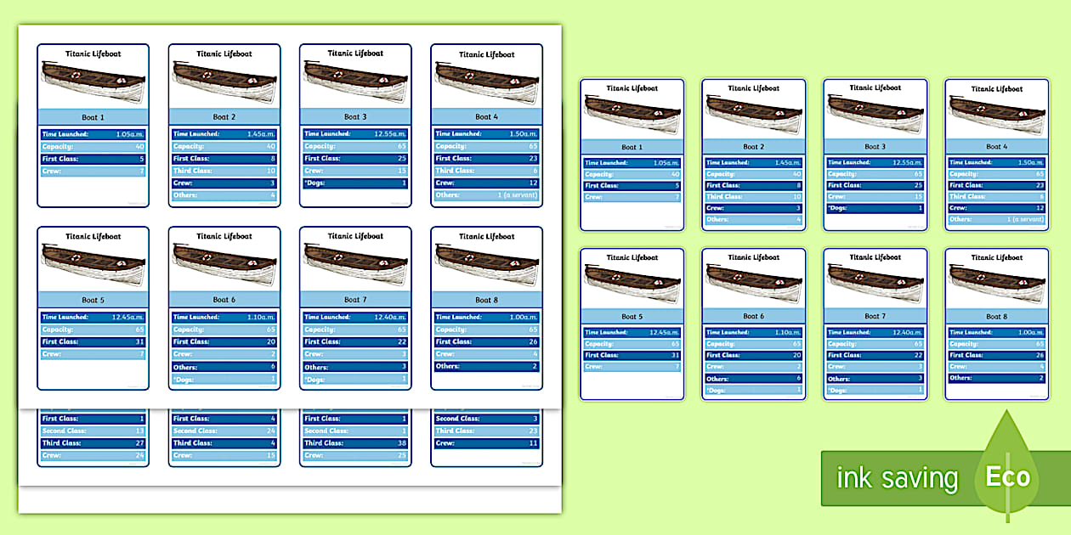This screenshot has height=535, width=1071.
Task: Click the lifeboat drawing on the Boat 4 card
Action: pyautogui.click(x=485, y=81)
